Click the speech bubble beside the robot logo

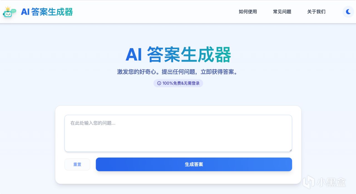click(14, 11)
